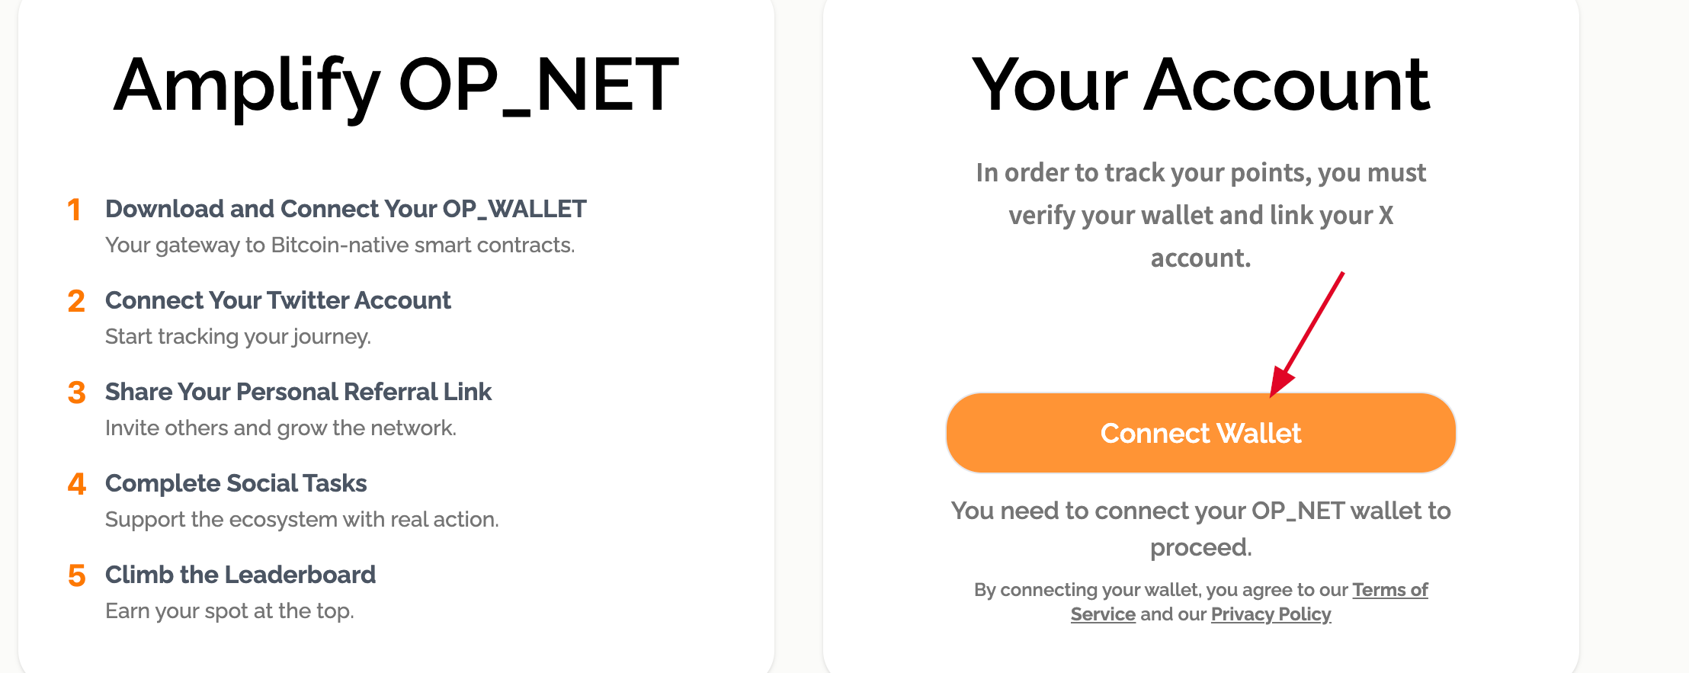Click "Invite others and grow the network" text

click(280, 428)
